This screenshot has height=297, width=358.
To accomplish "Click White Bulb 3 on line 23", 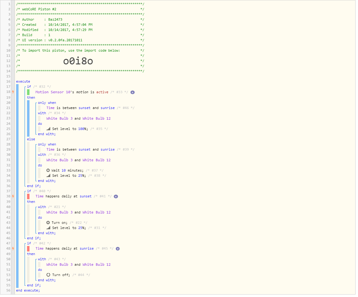I will tap(60, 119).
